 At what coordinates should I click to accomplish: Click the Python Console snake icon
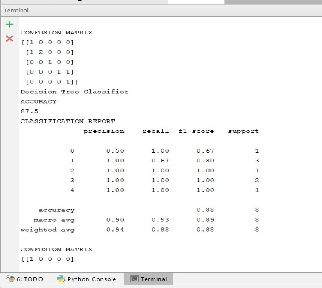tap(61, 279)
